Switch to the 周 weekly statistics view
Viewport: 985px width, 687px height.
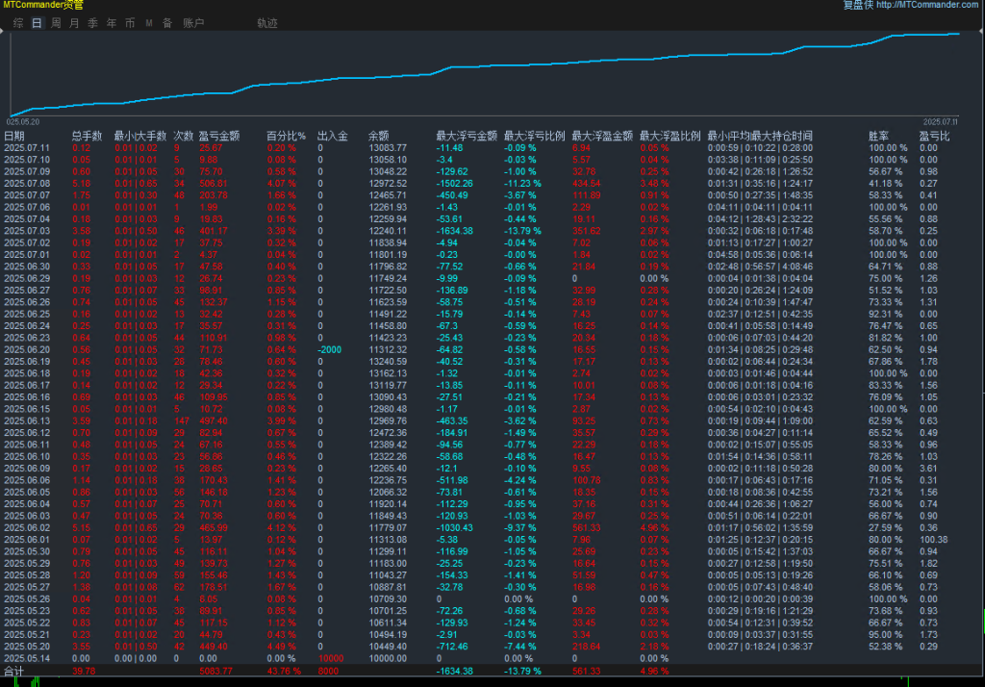55,22
